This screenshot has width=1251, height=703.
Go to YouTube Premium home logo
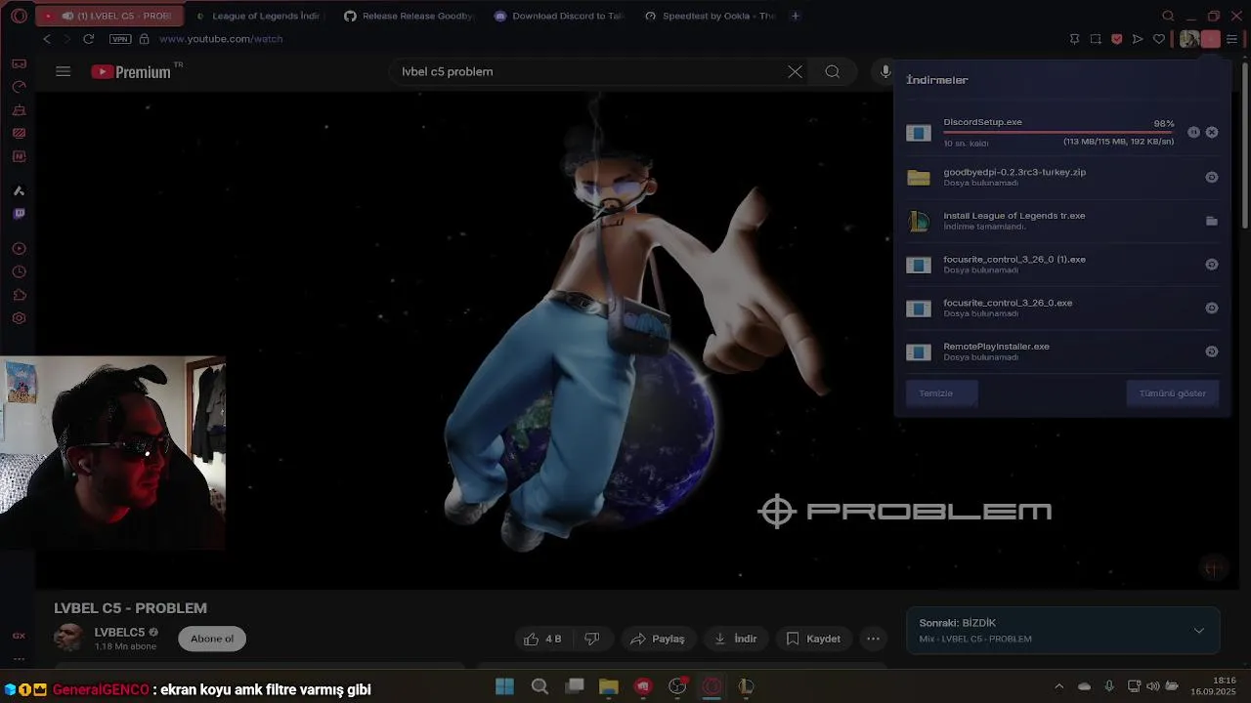[131, 71]
